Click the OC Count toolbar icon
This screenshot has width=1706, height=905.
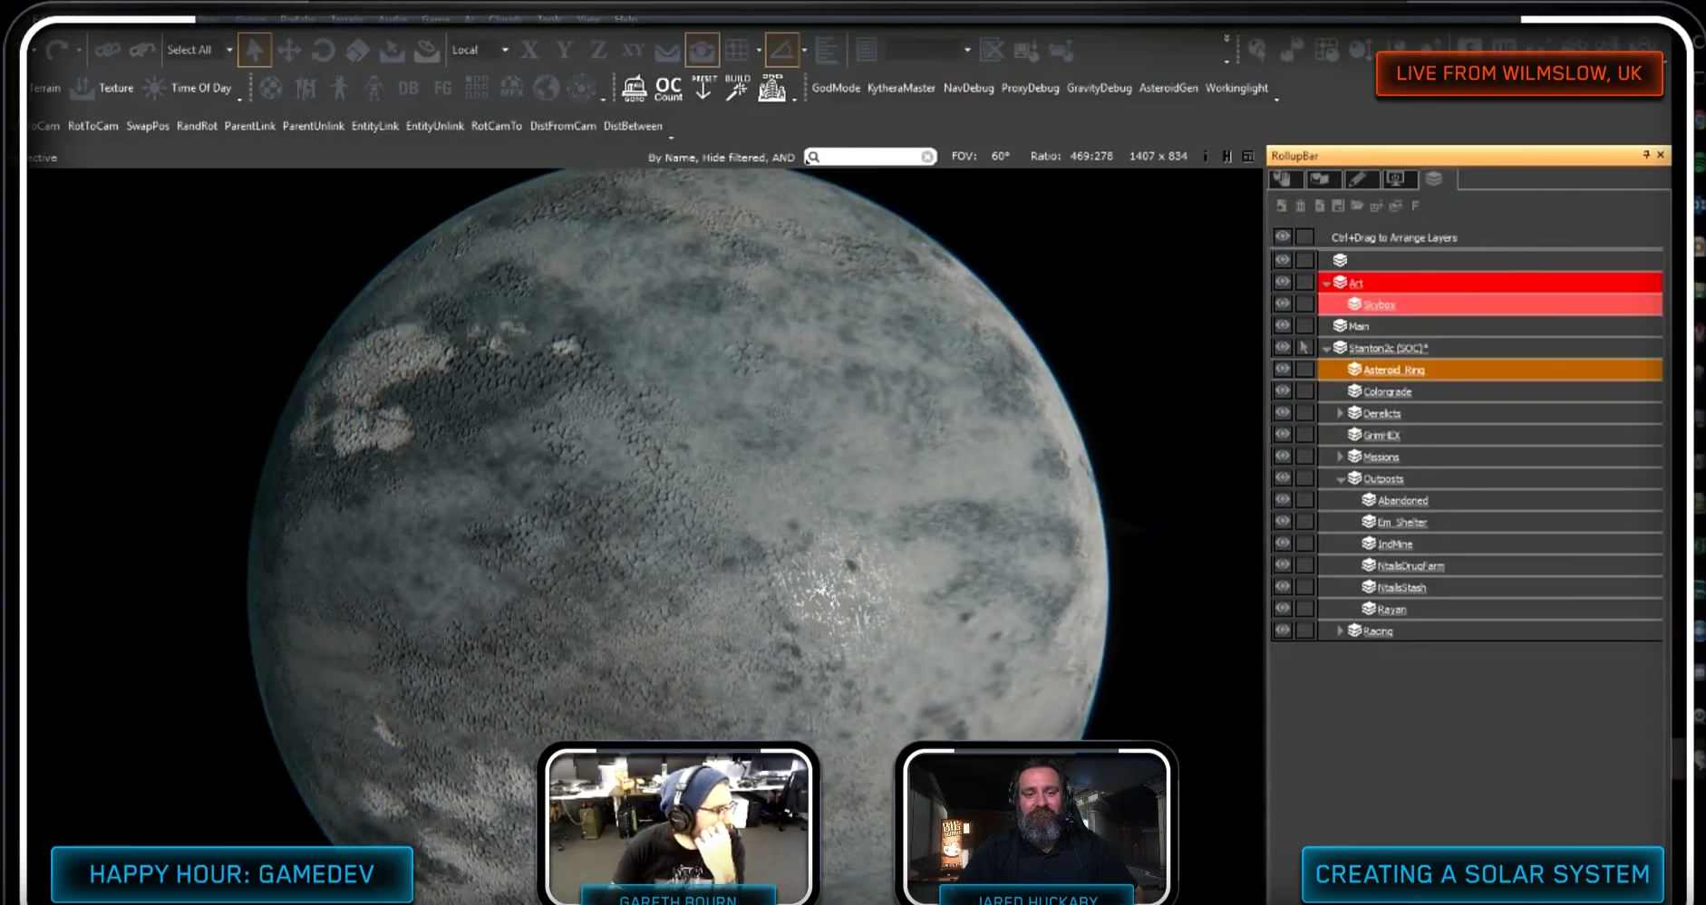click(668, 88)
